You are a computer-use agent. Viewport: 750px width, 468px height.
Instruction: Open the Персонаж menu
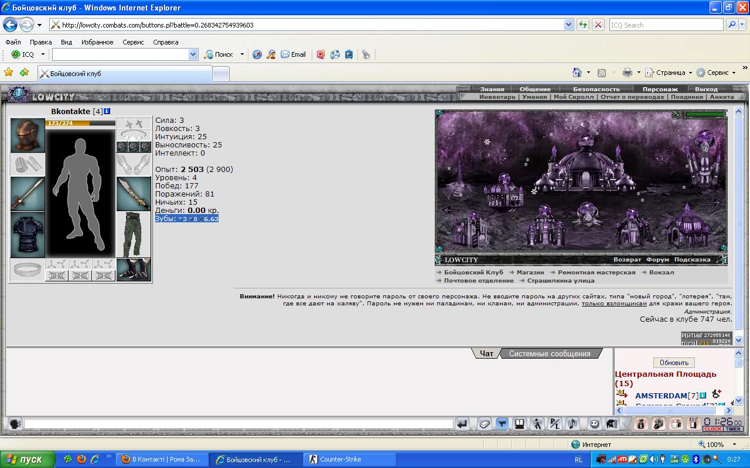pyautogui.click(x=660, y=90)
